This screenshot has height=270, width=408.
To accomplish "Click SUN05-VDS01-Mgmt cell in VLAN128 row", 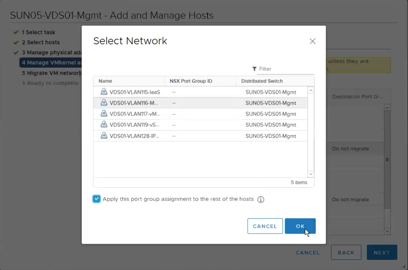I will tap(270, 136).
